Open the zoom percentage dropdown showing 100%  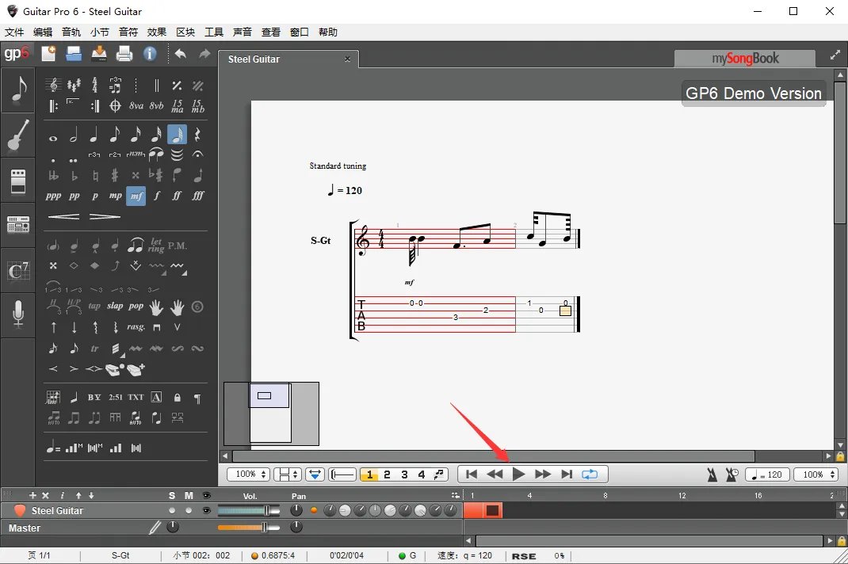(248, 474)
